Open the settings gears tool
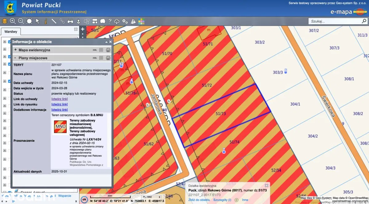Viewport: 369px width, 204px height. click(x=125, y=21)
